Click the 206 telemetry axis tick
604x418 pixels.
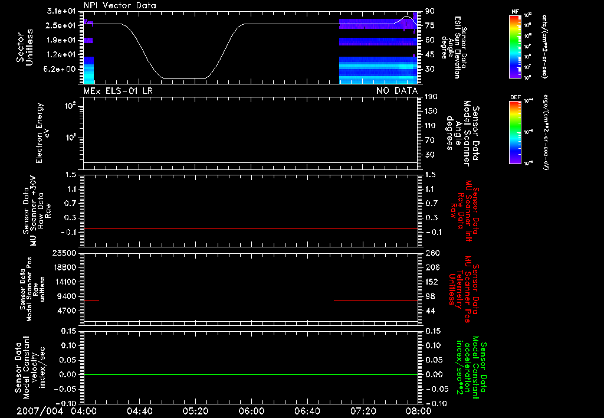point(432,267)
